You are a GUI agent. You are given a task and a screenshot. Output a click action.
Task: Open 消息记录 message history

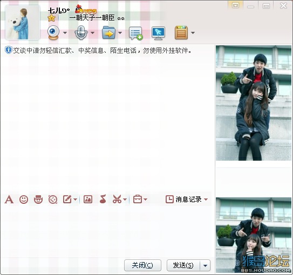(183, 200)
